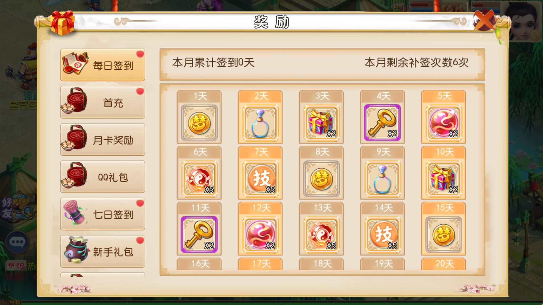Image resolution: width=543 pixels, height=305 pixels.
Task: Select the day 15 gold coin reward
Action: click(444, 235)
